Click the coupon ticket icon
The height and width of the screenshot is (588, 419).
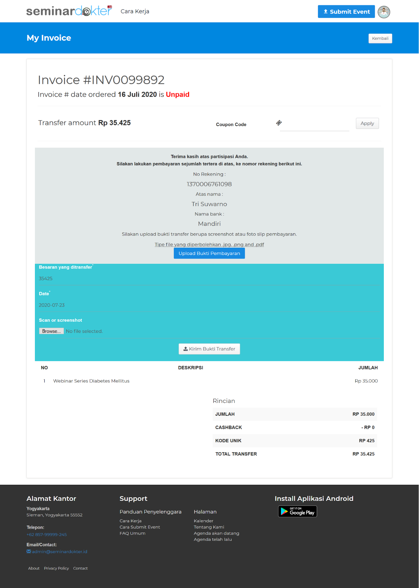279,123
